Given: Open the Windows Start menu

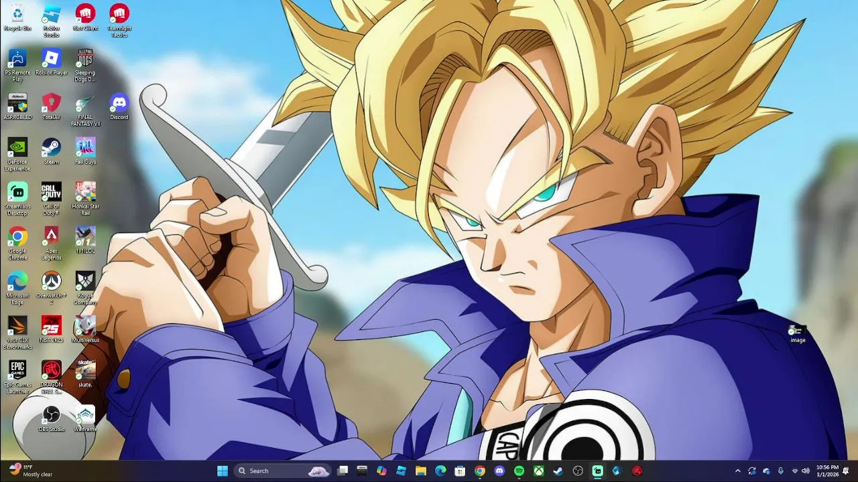Looking at the screenshot, I should (x=223, y=471).
